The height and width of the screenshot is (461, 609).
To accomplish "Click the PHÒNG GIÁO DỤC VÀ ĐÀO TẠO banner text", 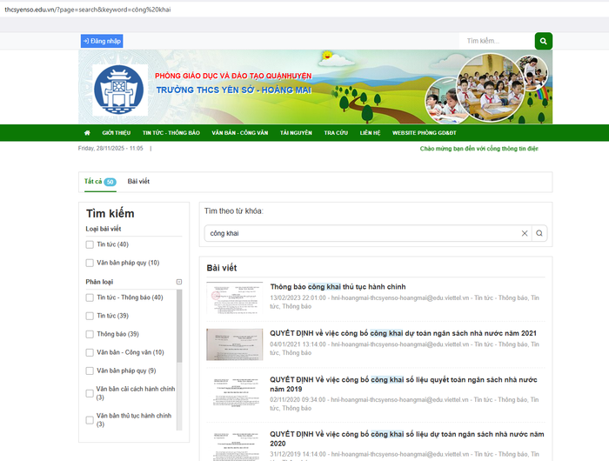I will (x=233, y=76).
